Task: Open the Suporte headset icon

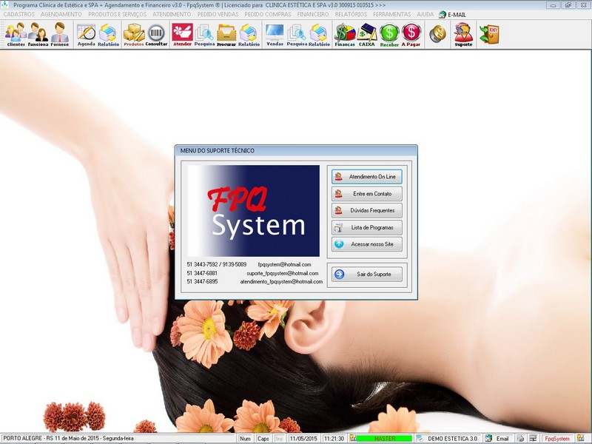Action: (463, 35)
